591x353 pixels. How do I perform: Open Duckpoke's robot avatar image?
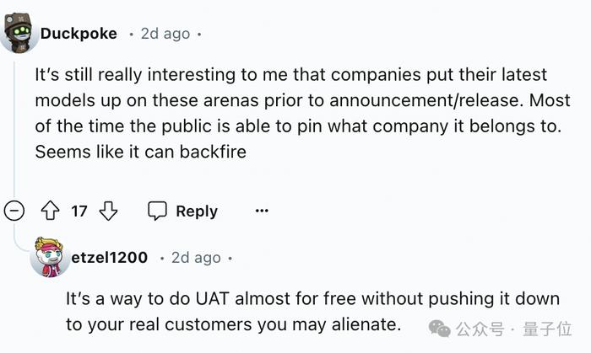click(19, 33)
